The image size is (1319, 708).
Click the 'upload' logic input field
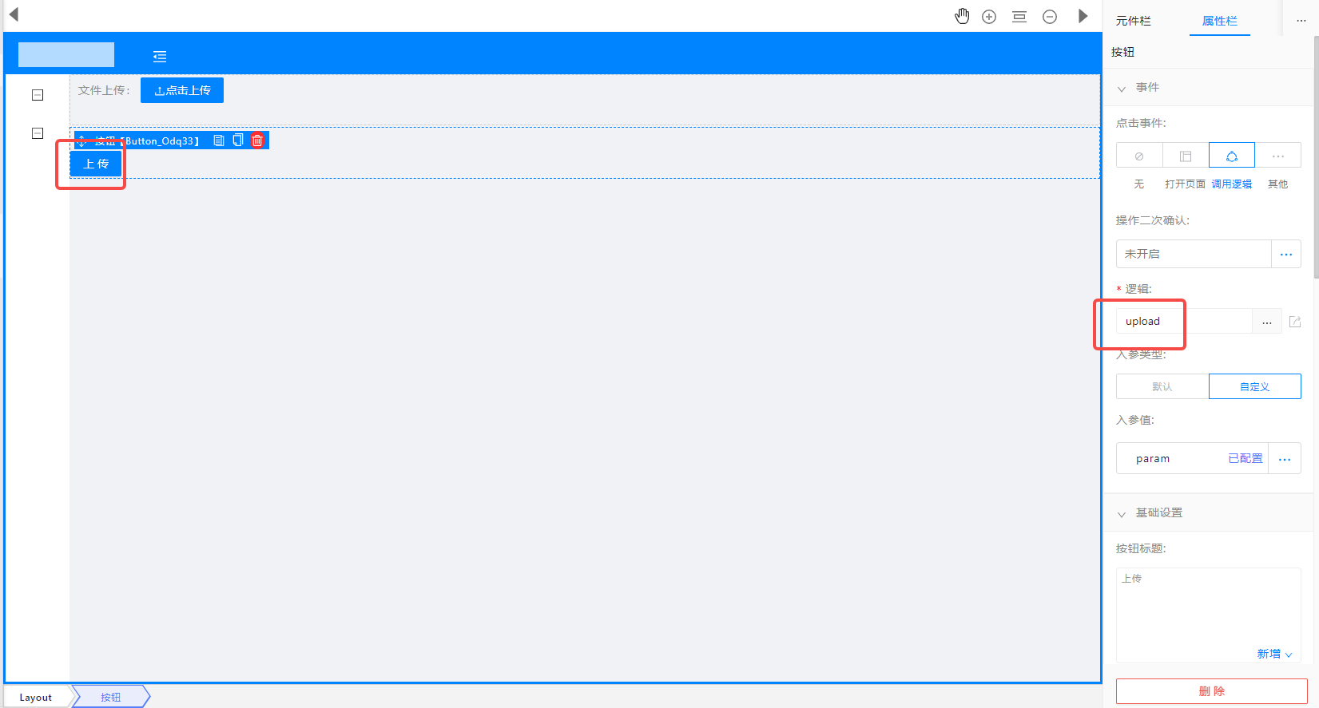[x=1184, y=322]
